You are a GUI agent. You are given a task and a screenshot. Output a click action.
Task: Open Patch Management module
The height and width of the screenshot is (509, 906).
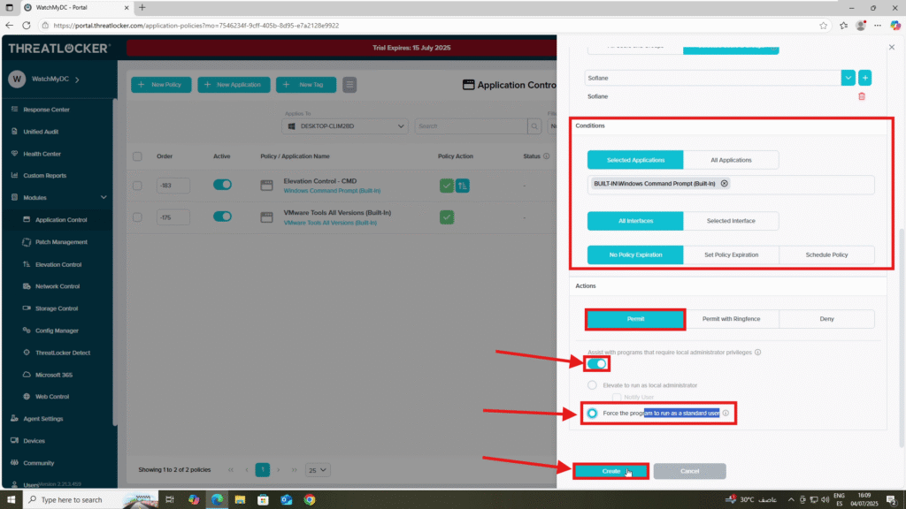(61, 242)
